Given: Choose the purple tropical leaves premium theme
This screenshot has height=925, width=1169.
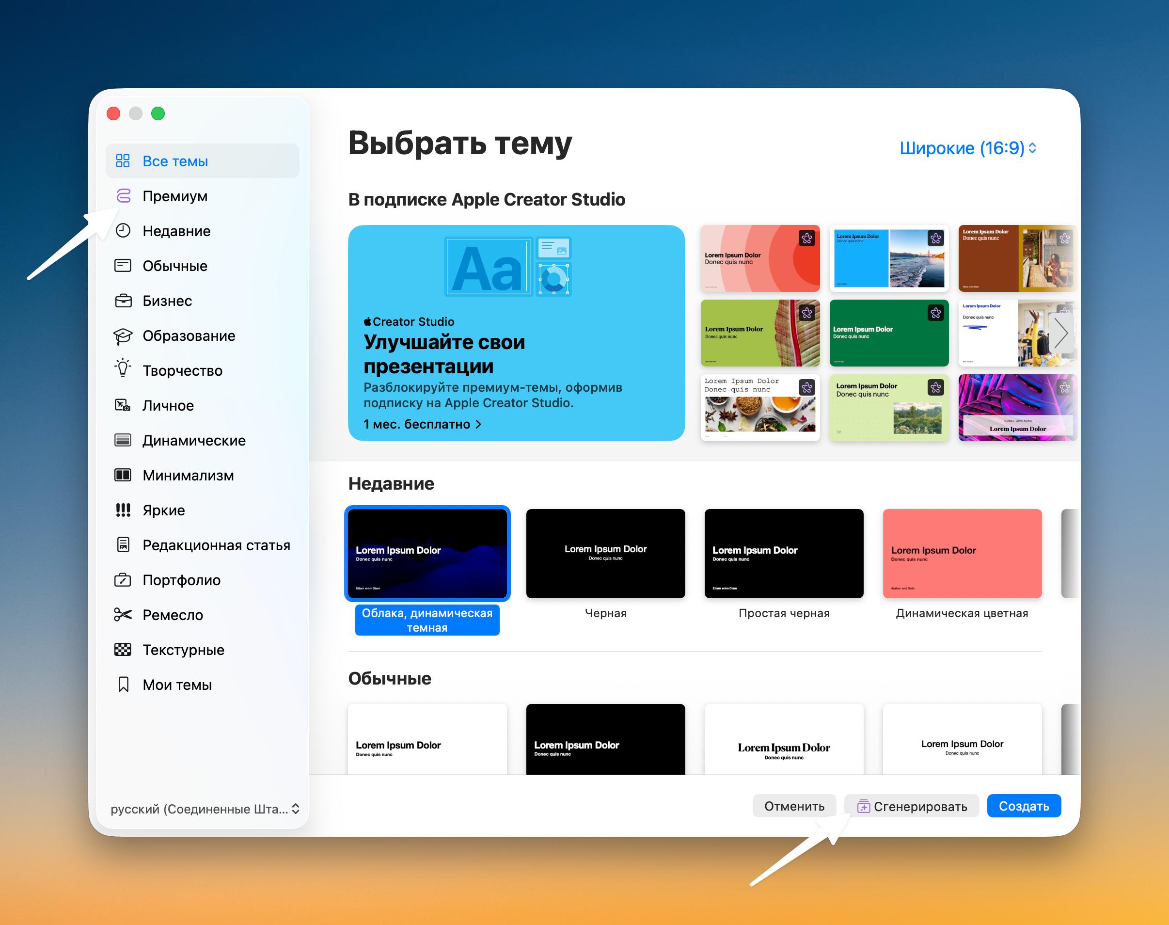Looking at the screenshot, I should [x=1017, y=408].
